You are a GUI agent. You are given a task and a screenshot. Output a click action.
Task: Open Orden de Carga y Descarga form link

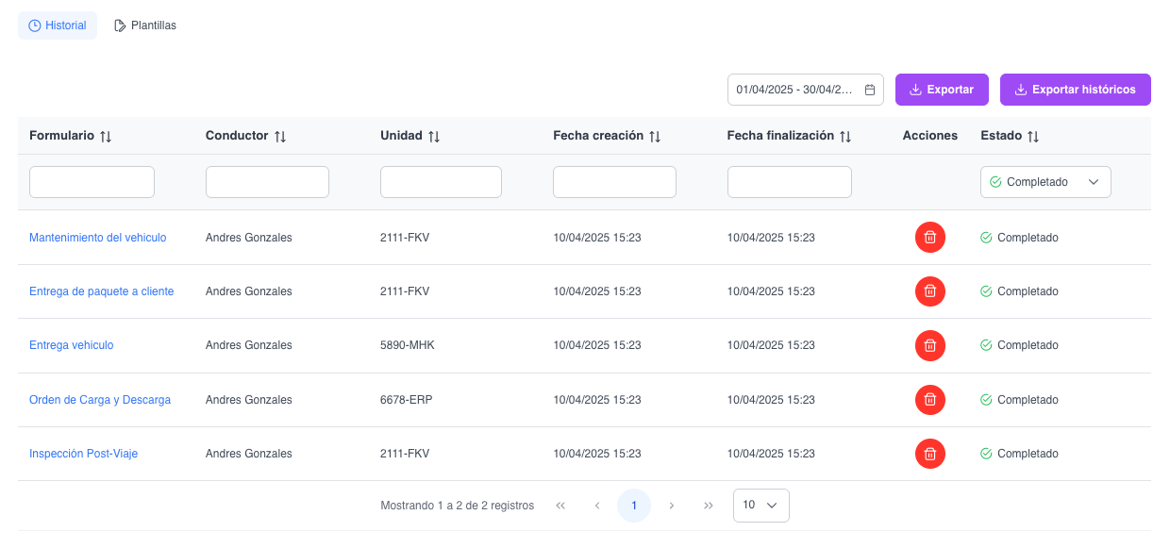point(100,400)
